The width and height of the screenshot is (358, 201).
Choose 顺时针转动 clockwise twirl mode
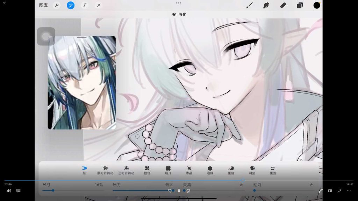click(x=105, y=170)
